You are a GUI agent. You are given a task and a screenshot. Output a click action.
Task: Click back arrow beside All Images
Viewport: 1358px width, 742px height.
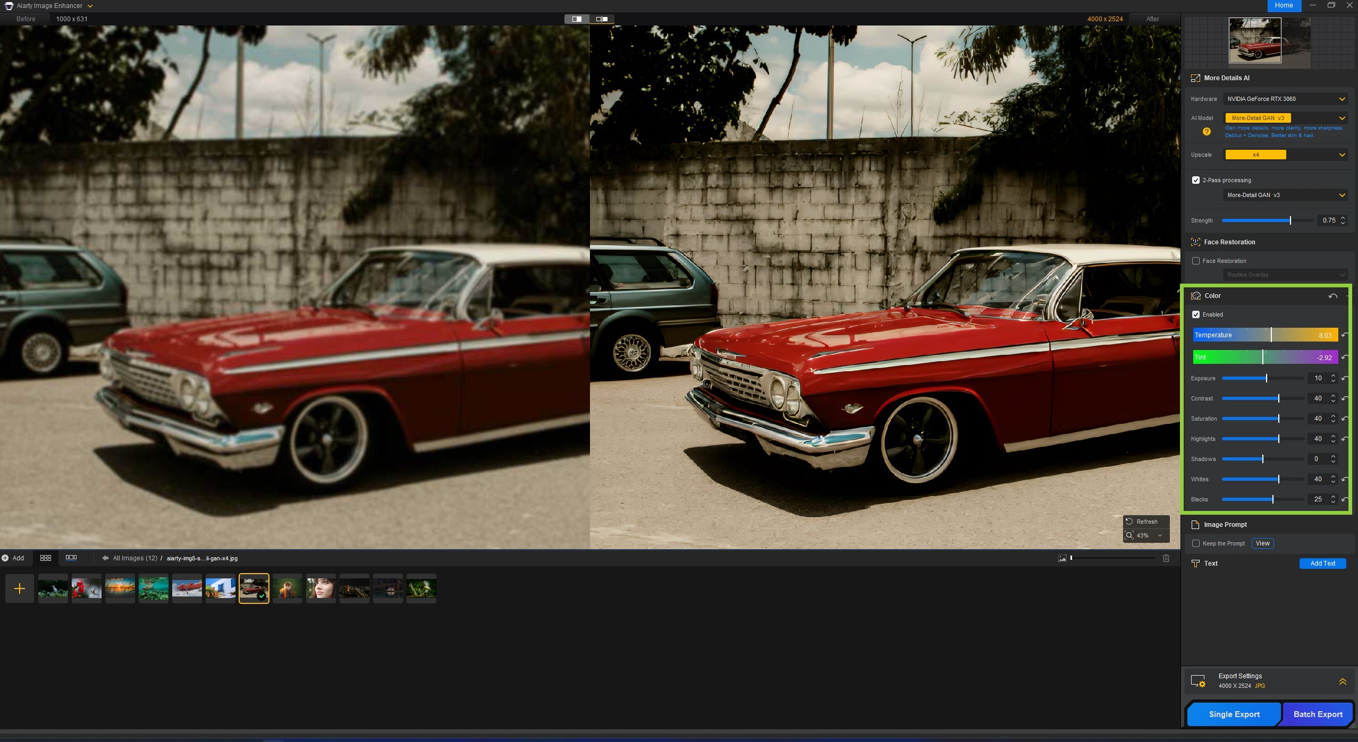coord(105,558)
